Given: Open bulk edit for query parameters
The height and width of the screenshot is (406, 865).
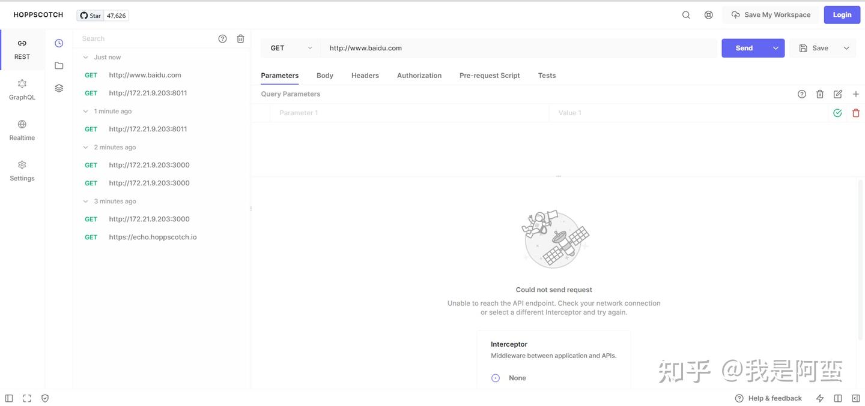Looking at the screenshot, I should [x=837, y=94].
